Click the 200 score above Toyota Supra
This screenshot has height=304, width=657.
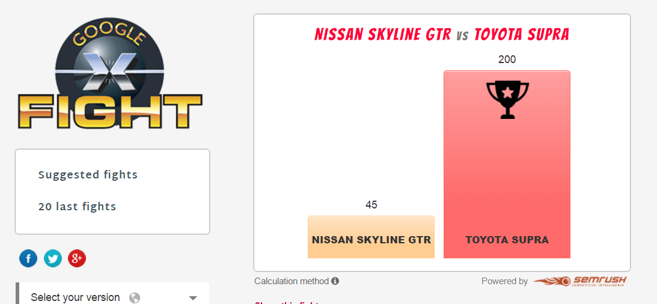click(x=507, y=59)
